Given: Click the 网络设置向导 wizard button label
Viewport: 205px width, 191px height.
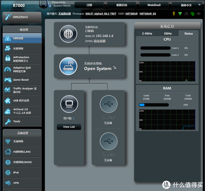Looking at the screenshot, I should (x=20, y=17).
